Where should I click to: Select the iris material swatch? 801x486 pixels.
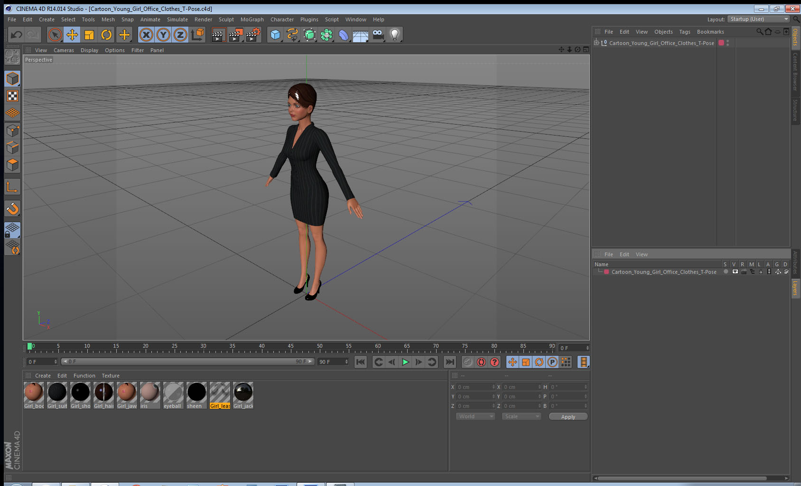(x=150, y=395)
